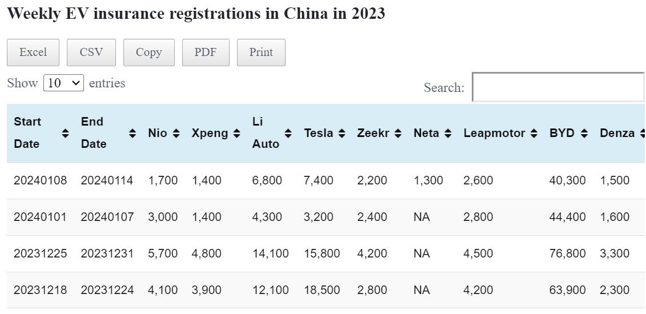Download table as CSV
This screenshot has width=646, height=314.
coord(91,53)
